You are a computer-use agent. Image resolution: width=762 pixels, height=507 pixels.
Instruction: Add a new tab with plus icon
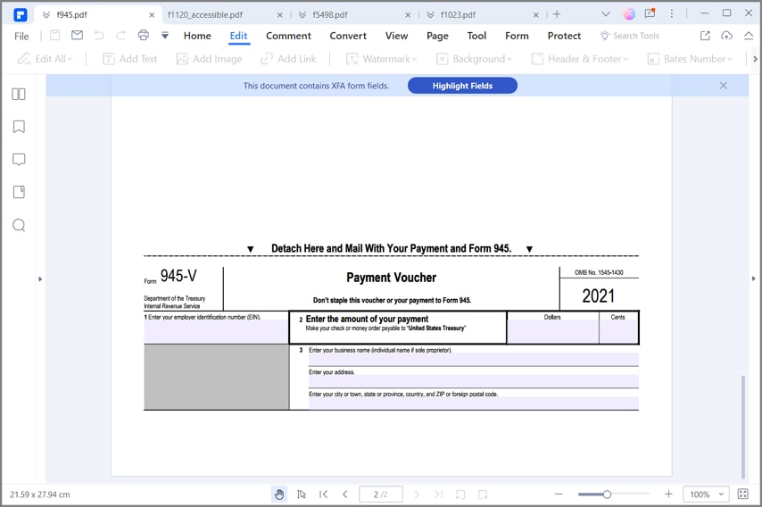(x=557, y=14)
